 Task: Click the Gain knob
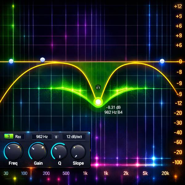[38, 151]
